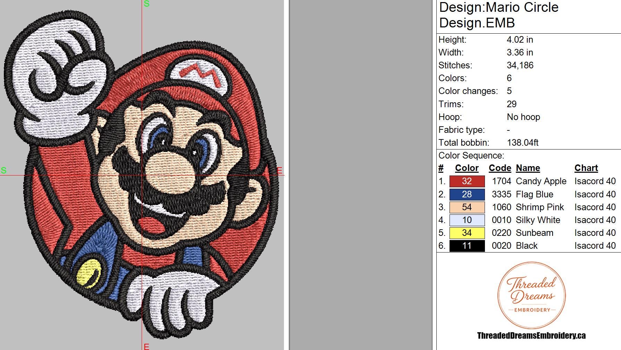Click the trims value '29'
Image resolution: width=621 pixels, height=350 pixels.
tap(512, 104)
